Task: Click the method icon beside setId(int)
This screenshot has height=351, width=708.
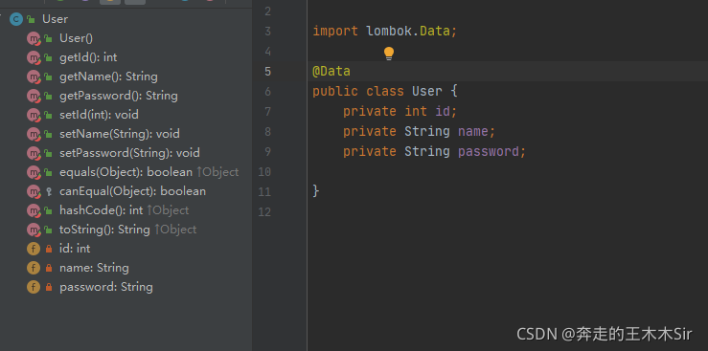Action: click(34, 115)
